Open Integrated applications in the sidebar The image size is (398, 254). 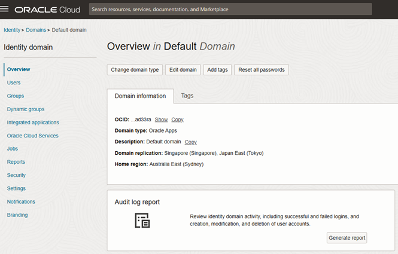33,123
